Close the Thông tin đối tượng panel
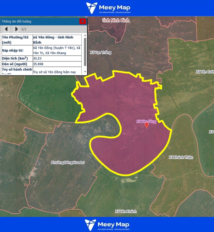This screenshot has width=214, height=232. [82, 21]
